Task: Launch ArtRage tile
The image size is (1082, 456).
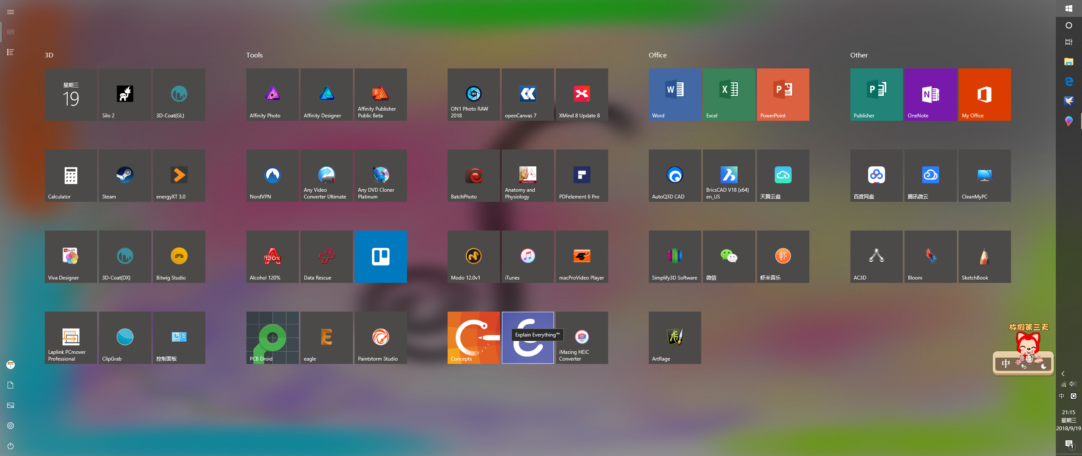Action: click(x=675, y=338)
